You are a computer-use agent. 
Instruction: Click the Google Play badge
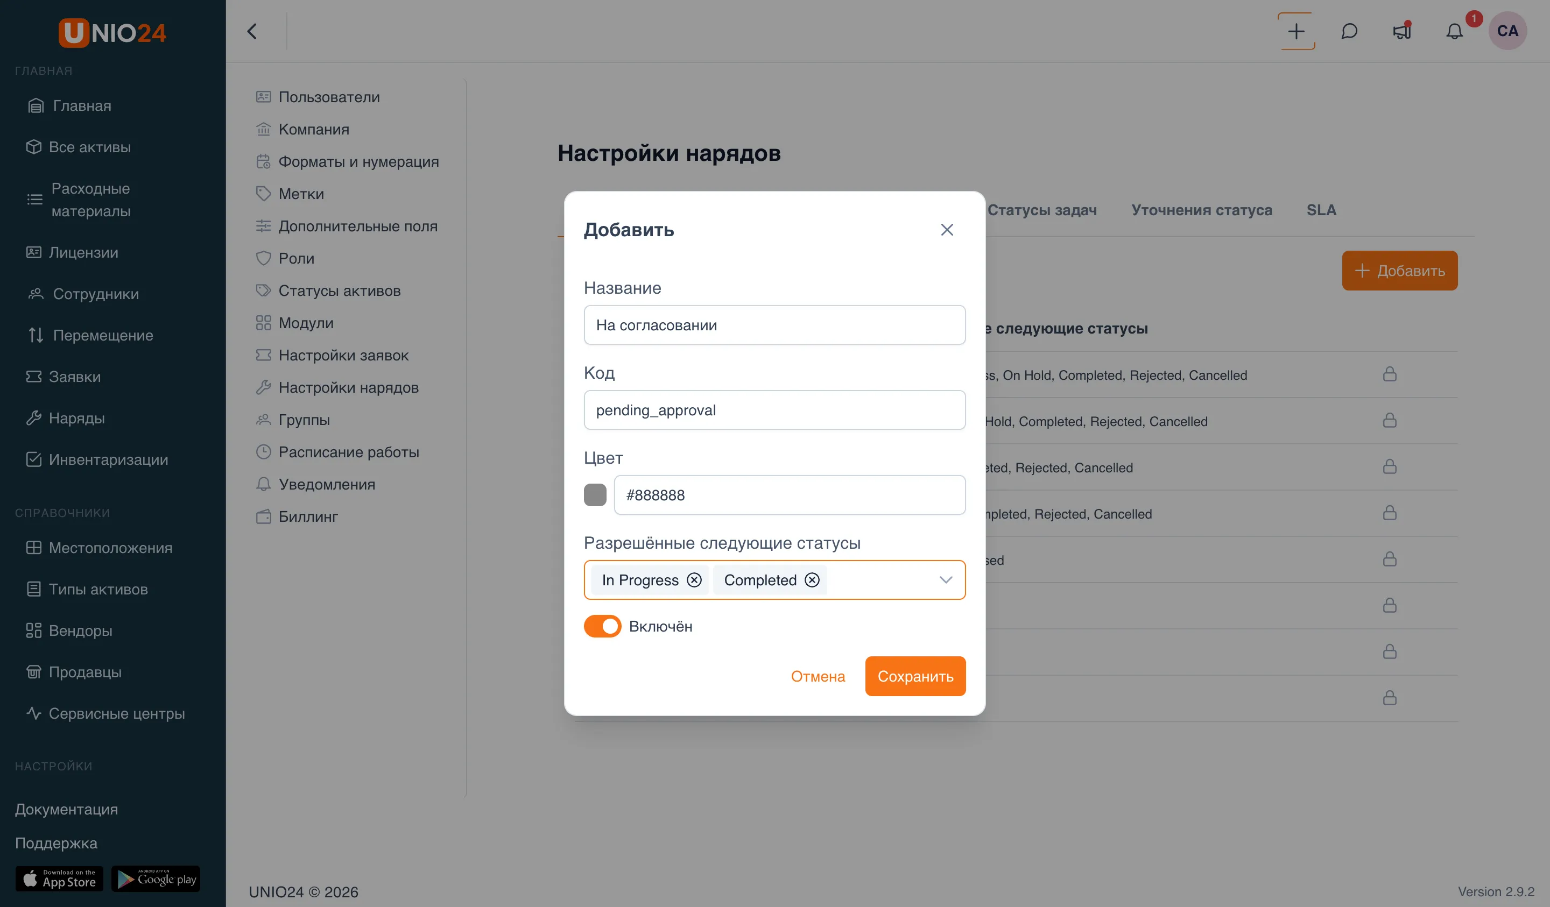click(x=156, y=878)
